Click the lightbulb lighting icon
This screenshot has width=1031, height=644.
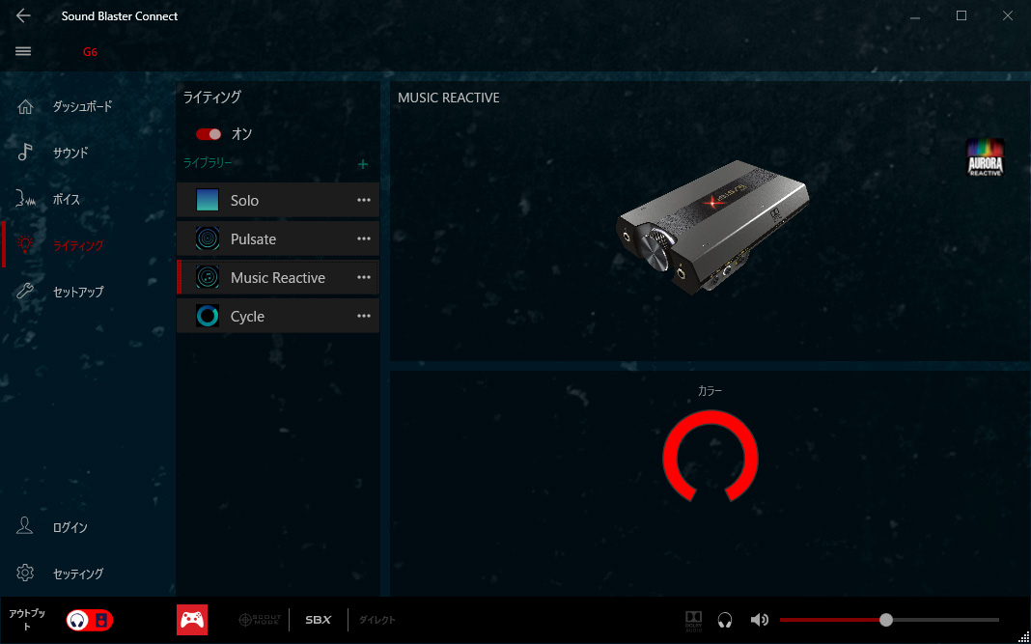click(25, 244)
